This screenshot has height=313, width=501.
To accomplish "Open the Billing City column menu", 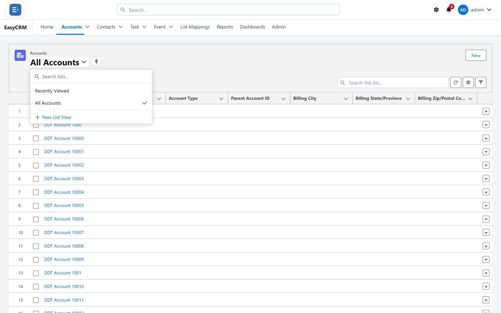I will tap(346, 98).
